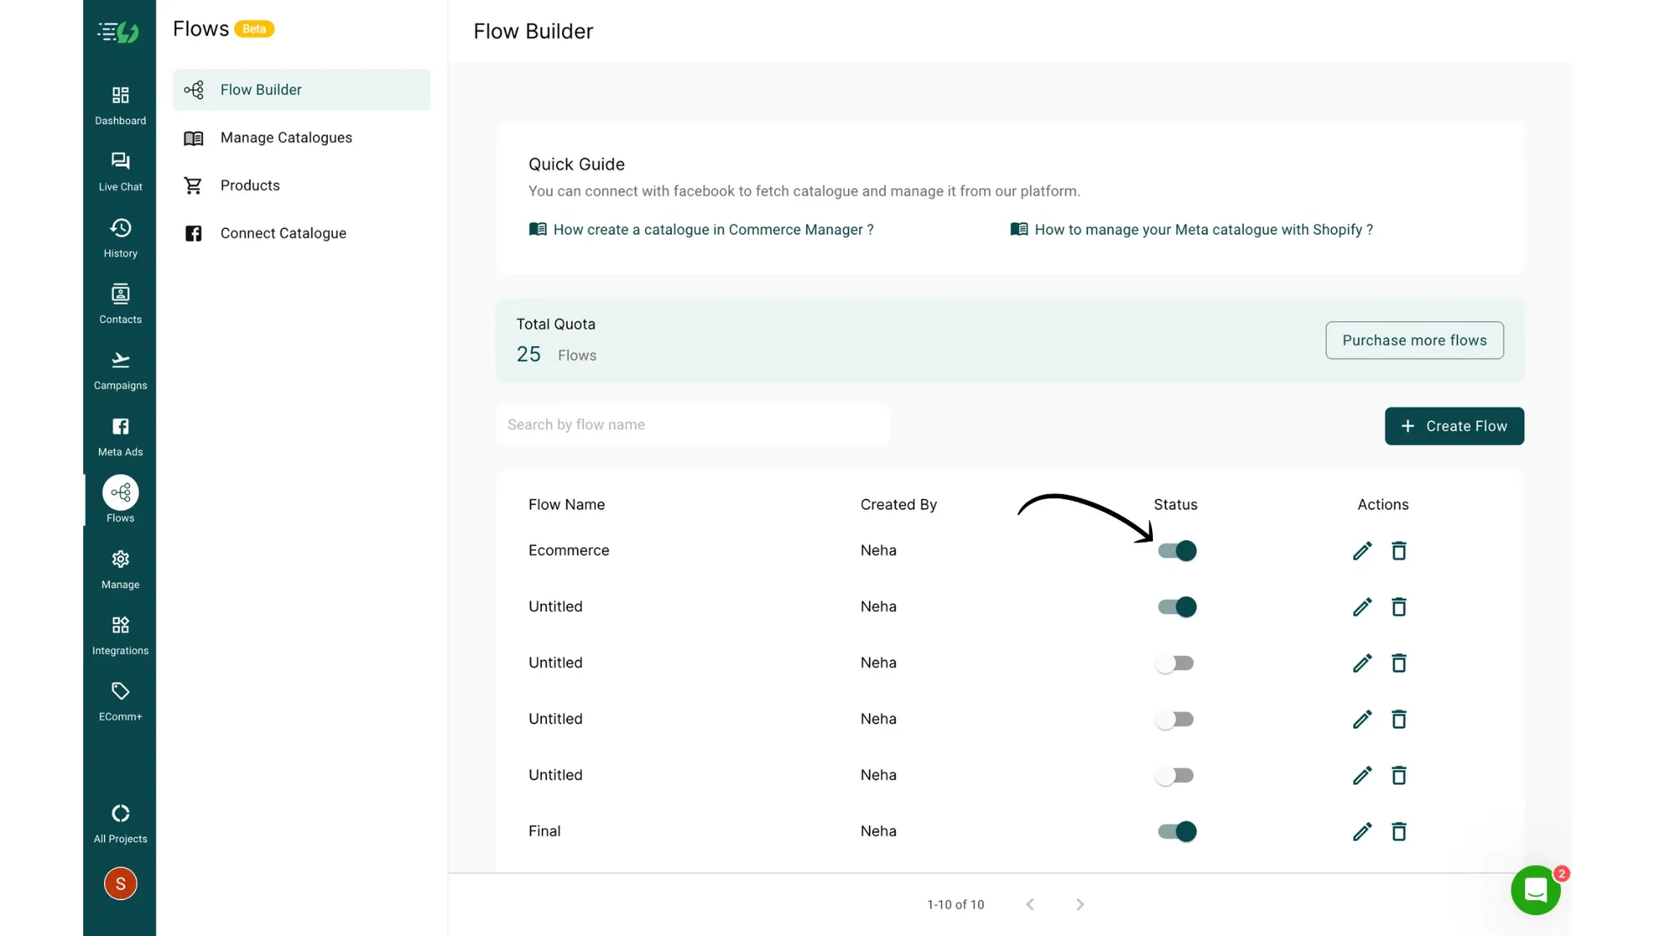The image size is (1665, 936).
Task: Enable the third Untitled flow's status toggle
Action: (1175, 719)
